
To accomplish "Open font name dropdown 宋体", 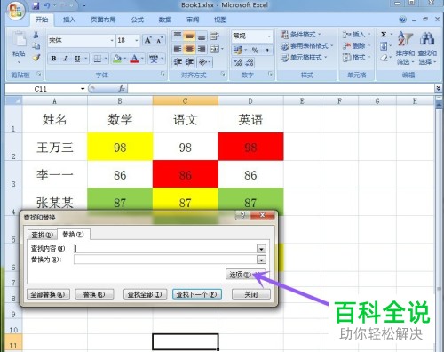I will (112, 40).
